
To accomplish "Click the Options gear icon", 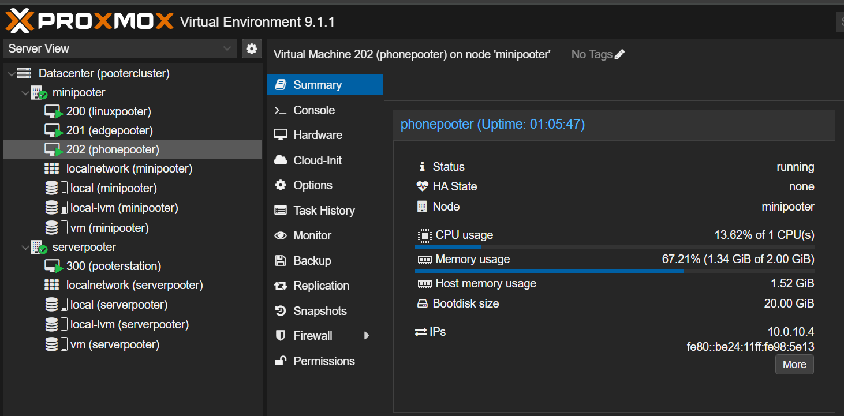I will coord(281,185).
